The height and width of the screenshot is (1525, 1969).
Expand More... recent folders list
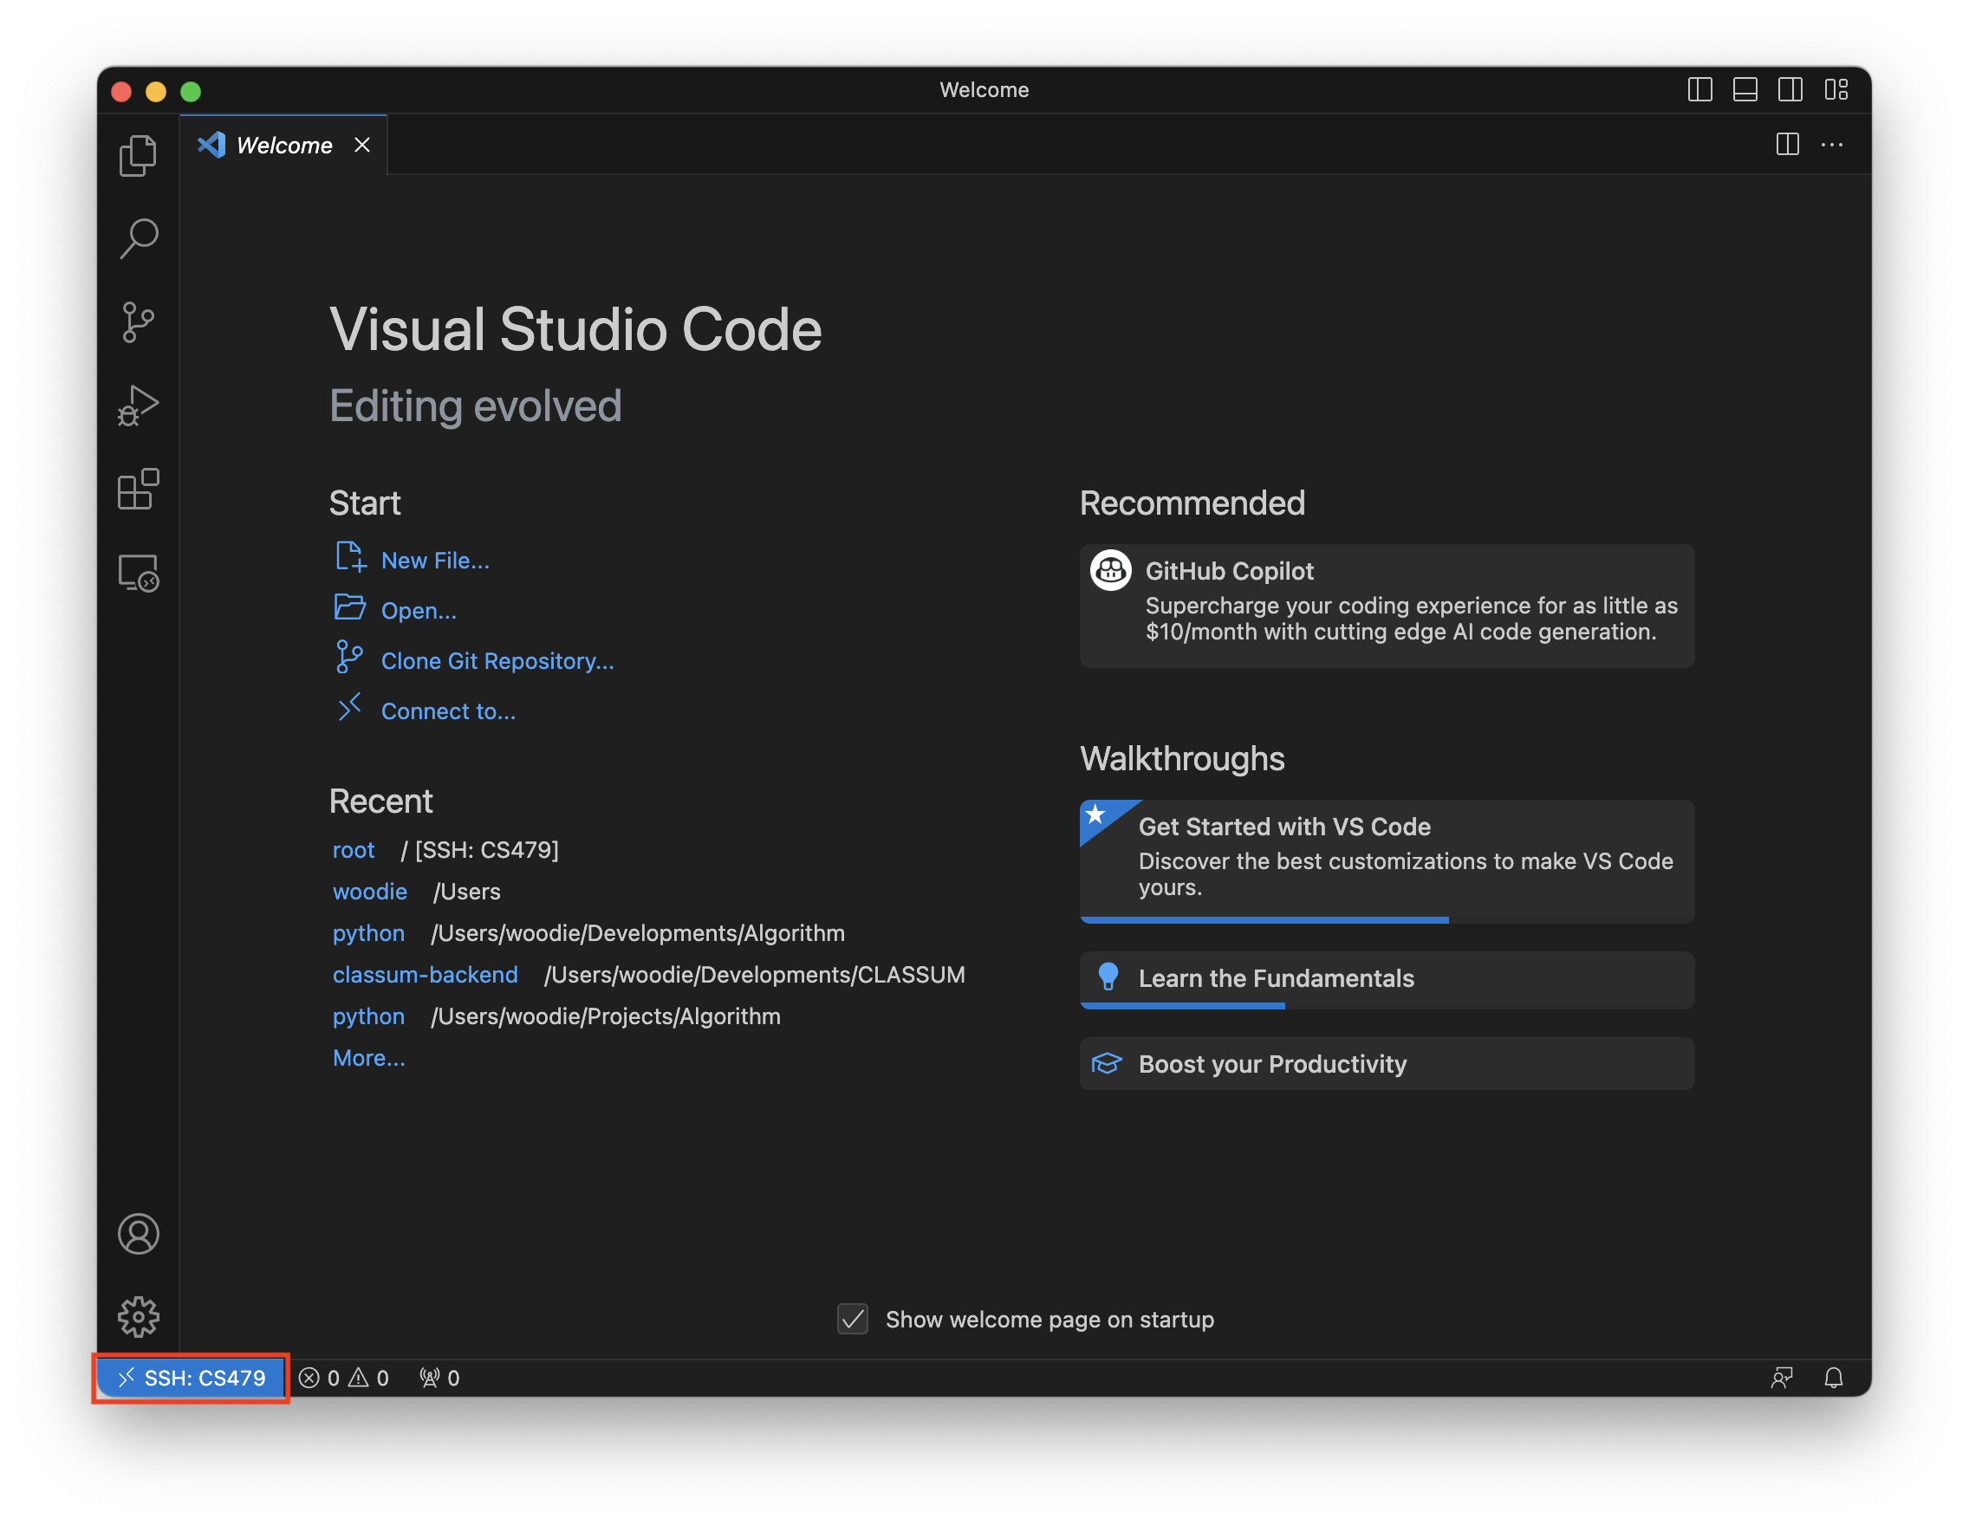pos(368,1057)
